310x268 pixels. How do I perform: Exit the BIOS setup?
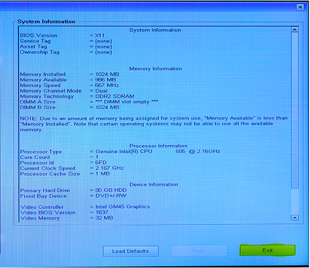(268, 250)
